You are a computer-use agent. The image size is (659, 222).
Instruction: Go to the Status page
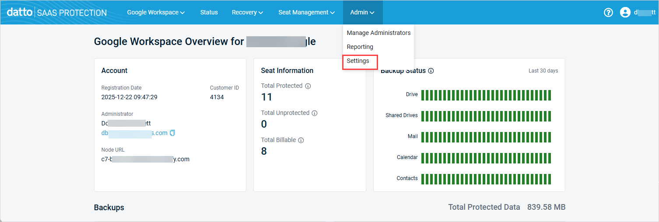coord(209,13)
